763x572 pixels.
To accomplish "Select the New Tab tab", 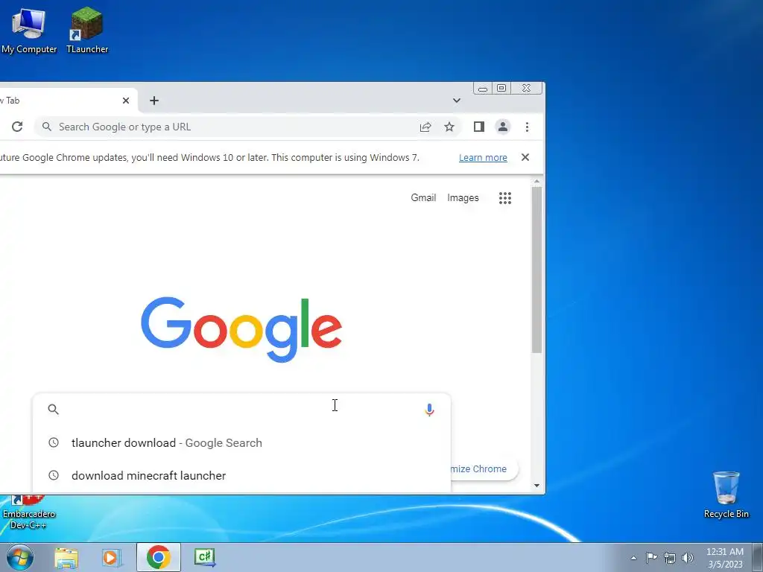I will 68,101.
